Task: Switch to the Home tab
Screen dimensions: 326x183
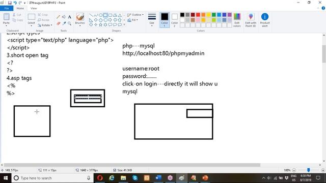Action: [x=20, y=8]
